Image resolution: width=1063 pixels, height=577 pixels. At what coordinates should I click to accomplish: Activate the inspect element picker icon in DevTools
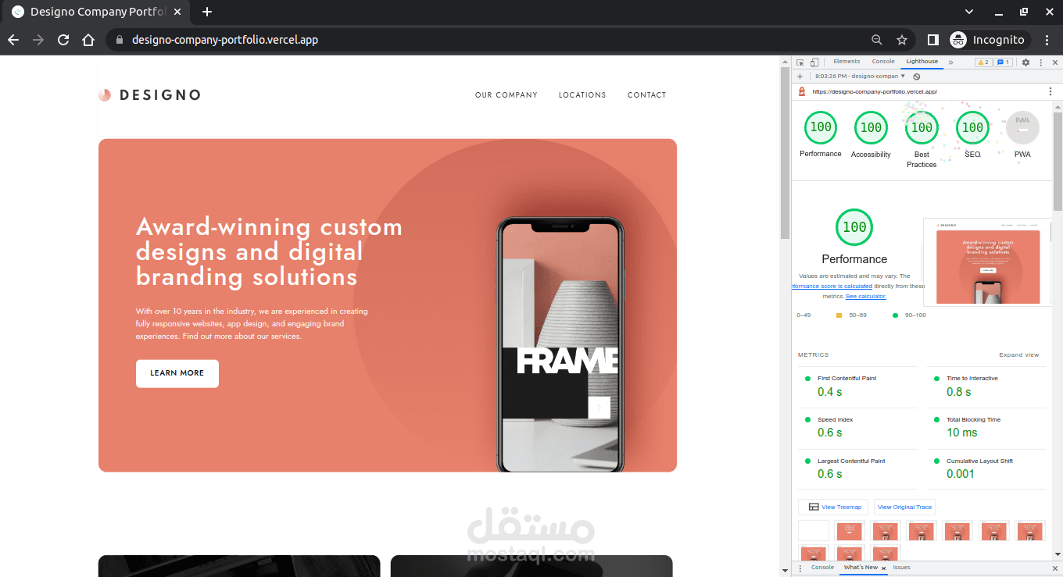click(800, 62)
